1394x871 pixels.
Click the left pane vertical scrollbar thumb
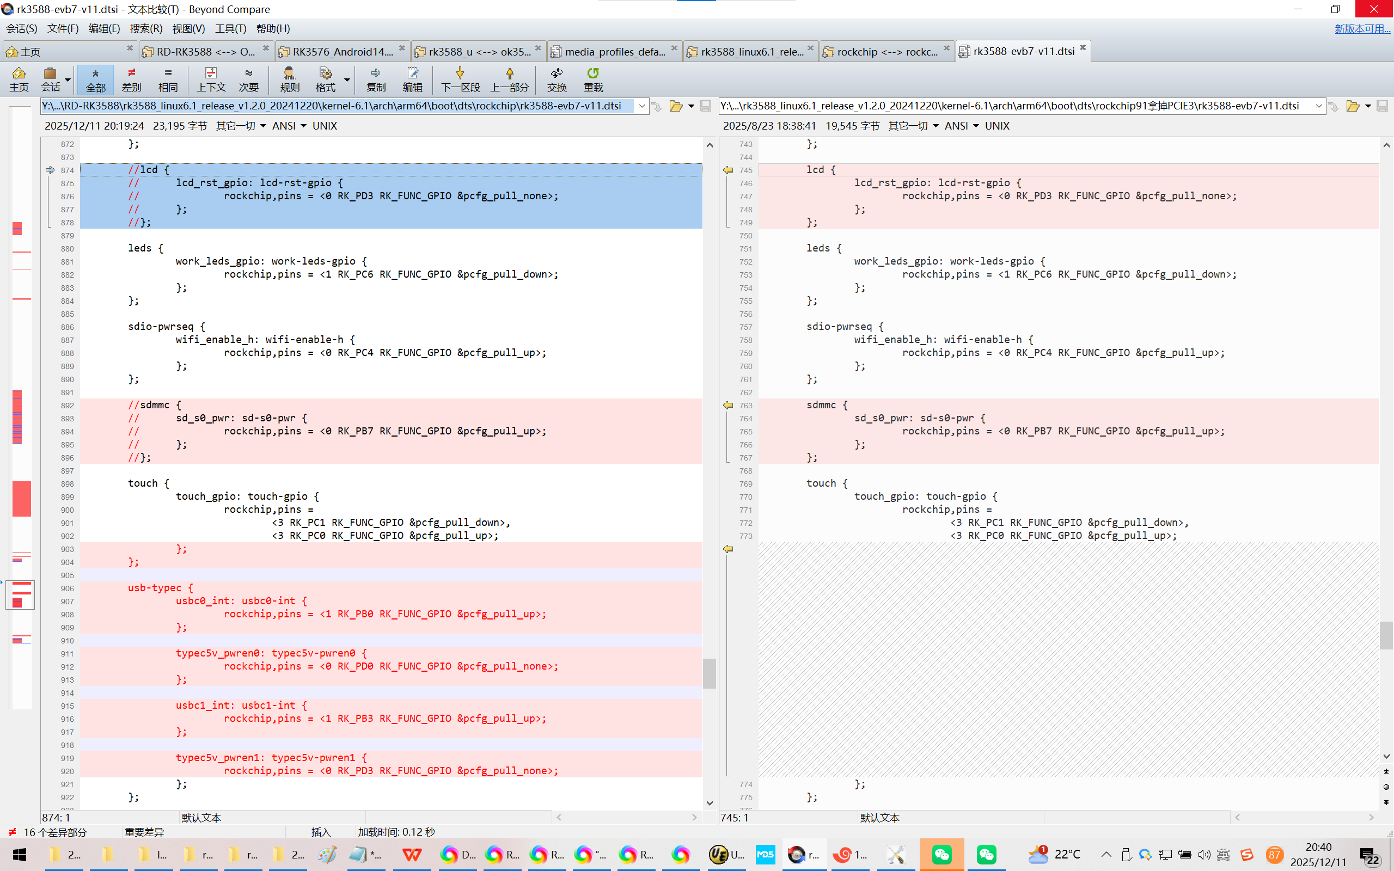[x=710, y=673]
